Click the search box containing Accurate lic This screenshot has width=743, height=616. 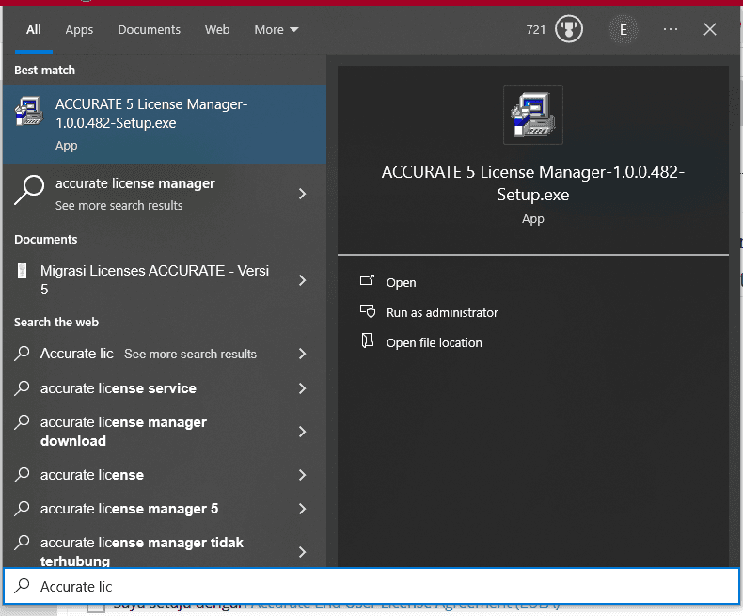coord(371,586)
